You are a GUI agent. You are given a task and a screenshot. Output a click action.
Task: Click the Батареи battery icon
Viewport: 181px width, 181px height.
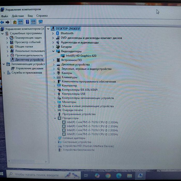58,47
